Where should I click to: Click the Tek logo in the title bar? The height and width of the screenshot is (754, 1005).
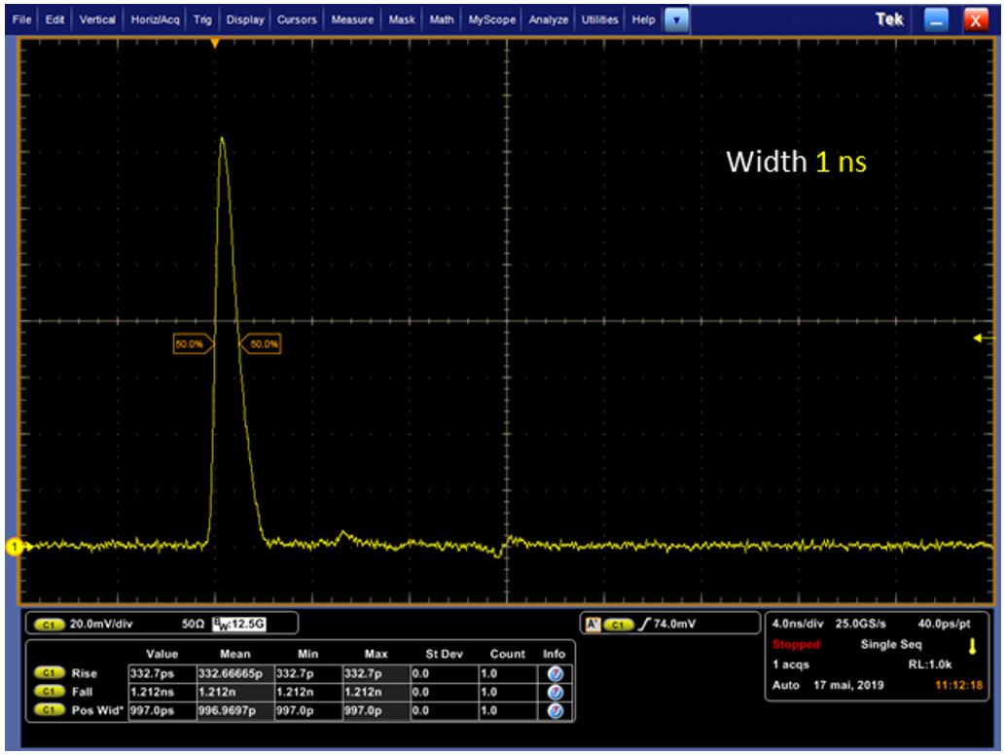(889, 19)
